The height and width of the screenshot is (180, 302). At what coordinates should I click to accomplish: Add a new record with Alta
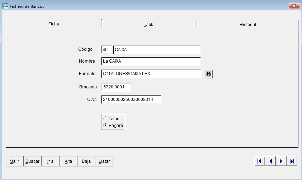tap(69, 161)
